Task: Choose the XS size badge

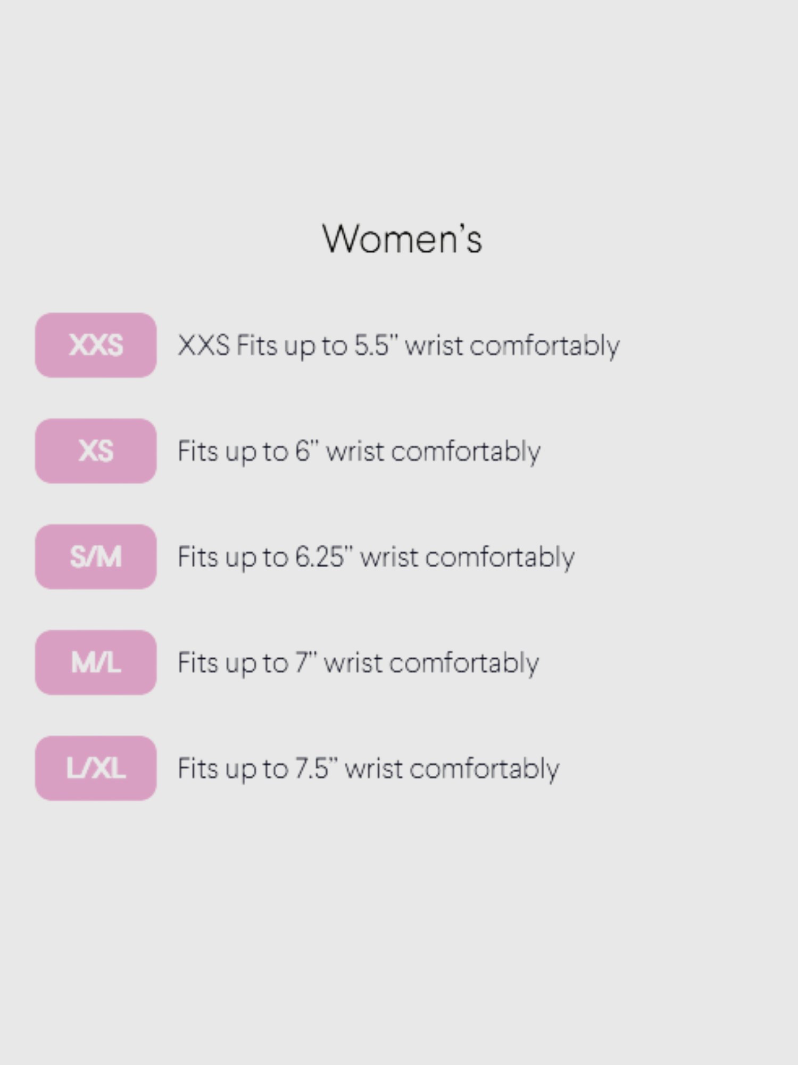Action: point(96,451)
